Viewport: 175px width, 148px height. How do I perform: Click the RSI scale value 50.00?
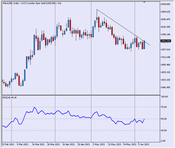[x=164, y=119]
